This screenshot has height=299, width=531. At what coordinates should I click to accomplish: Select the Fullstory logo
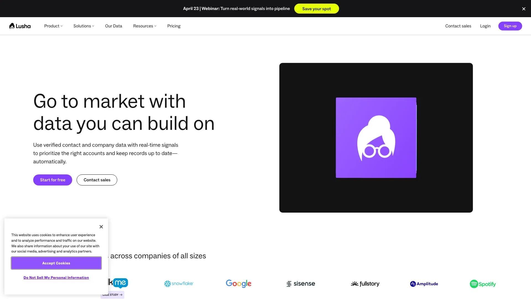click(x=365, y=283)
